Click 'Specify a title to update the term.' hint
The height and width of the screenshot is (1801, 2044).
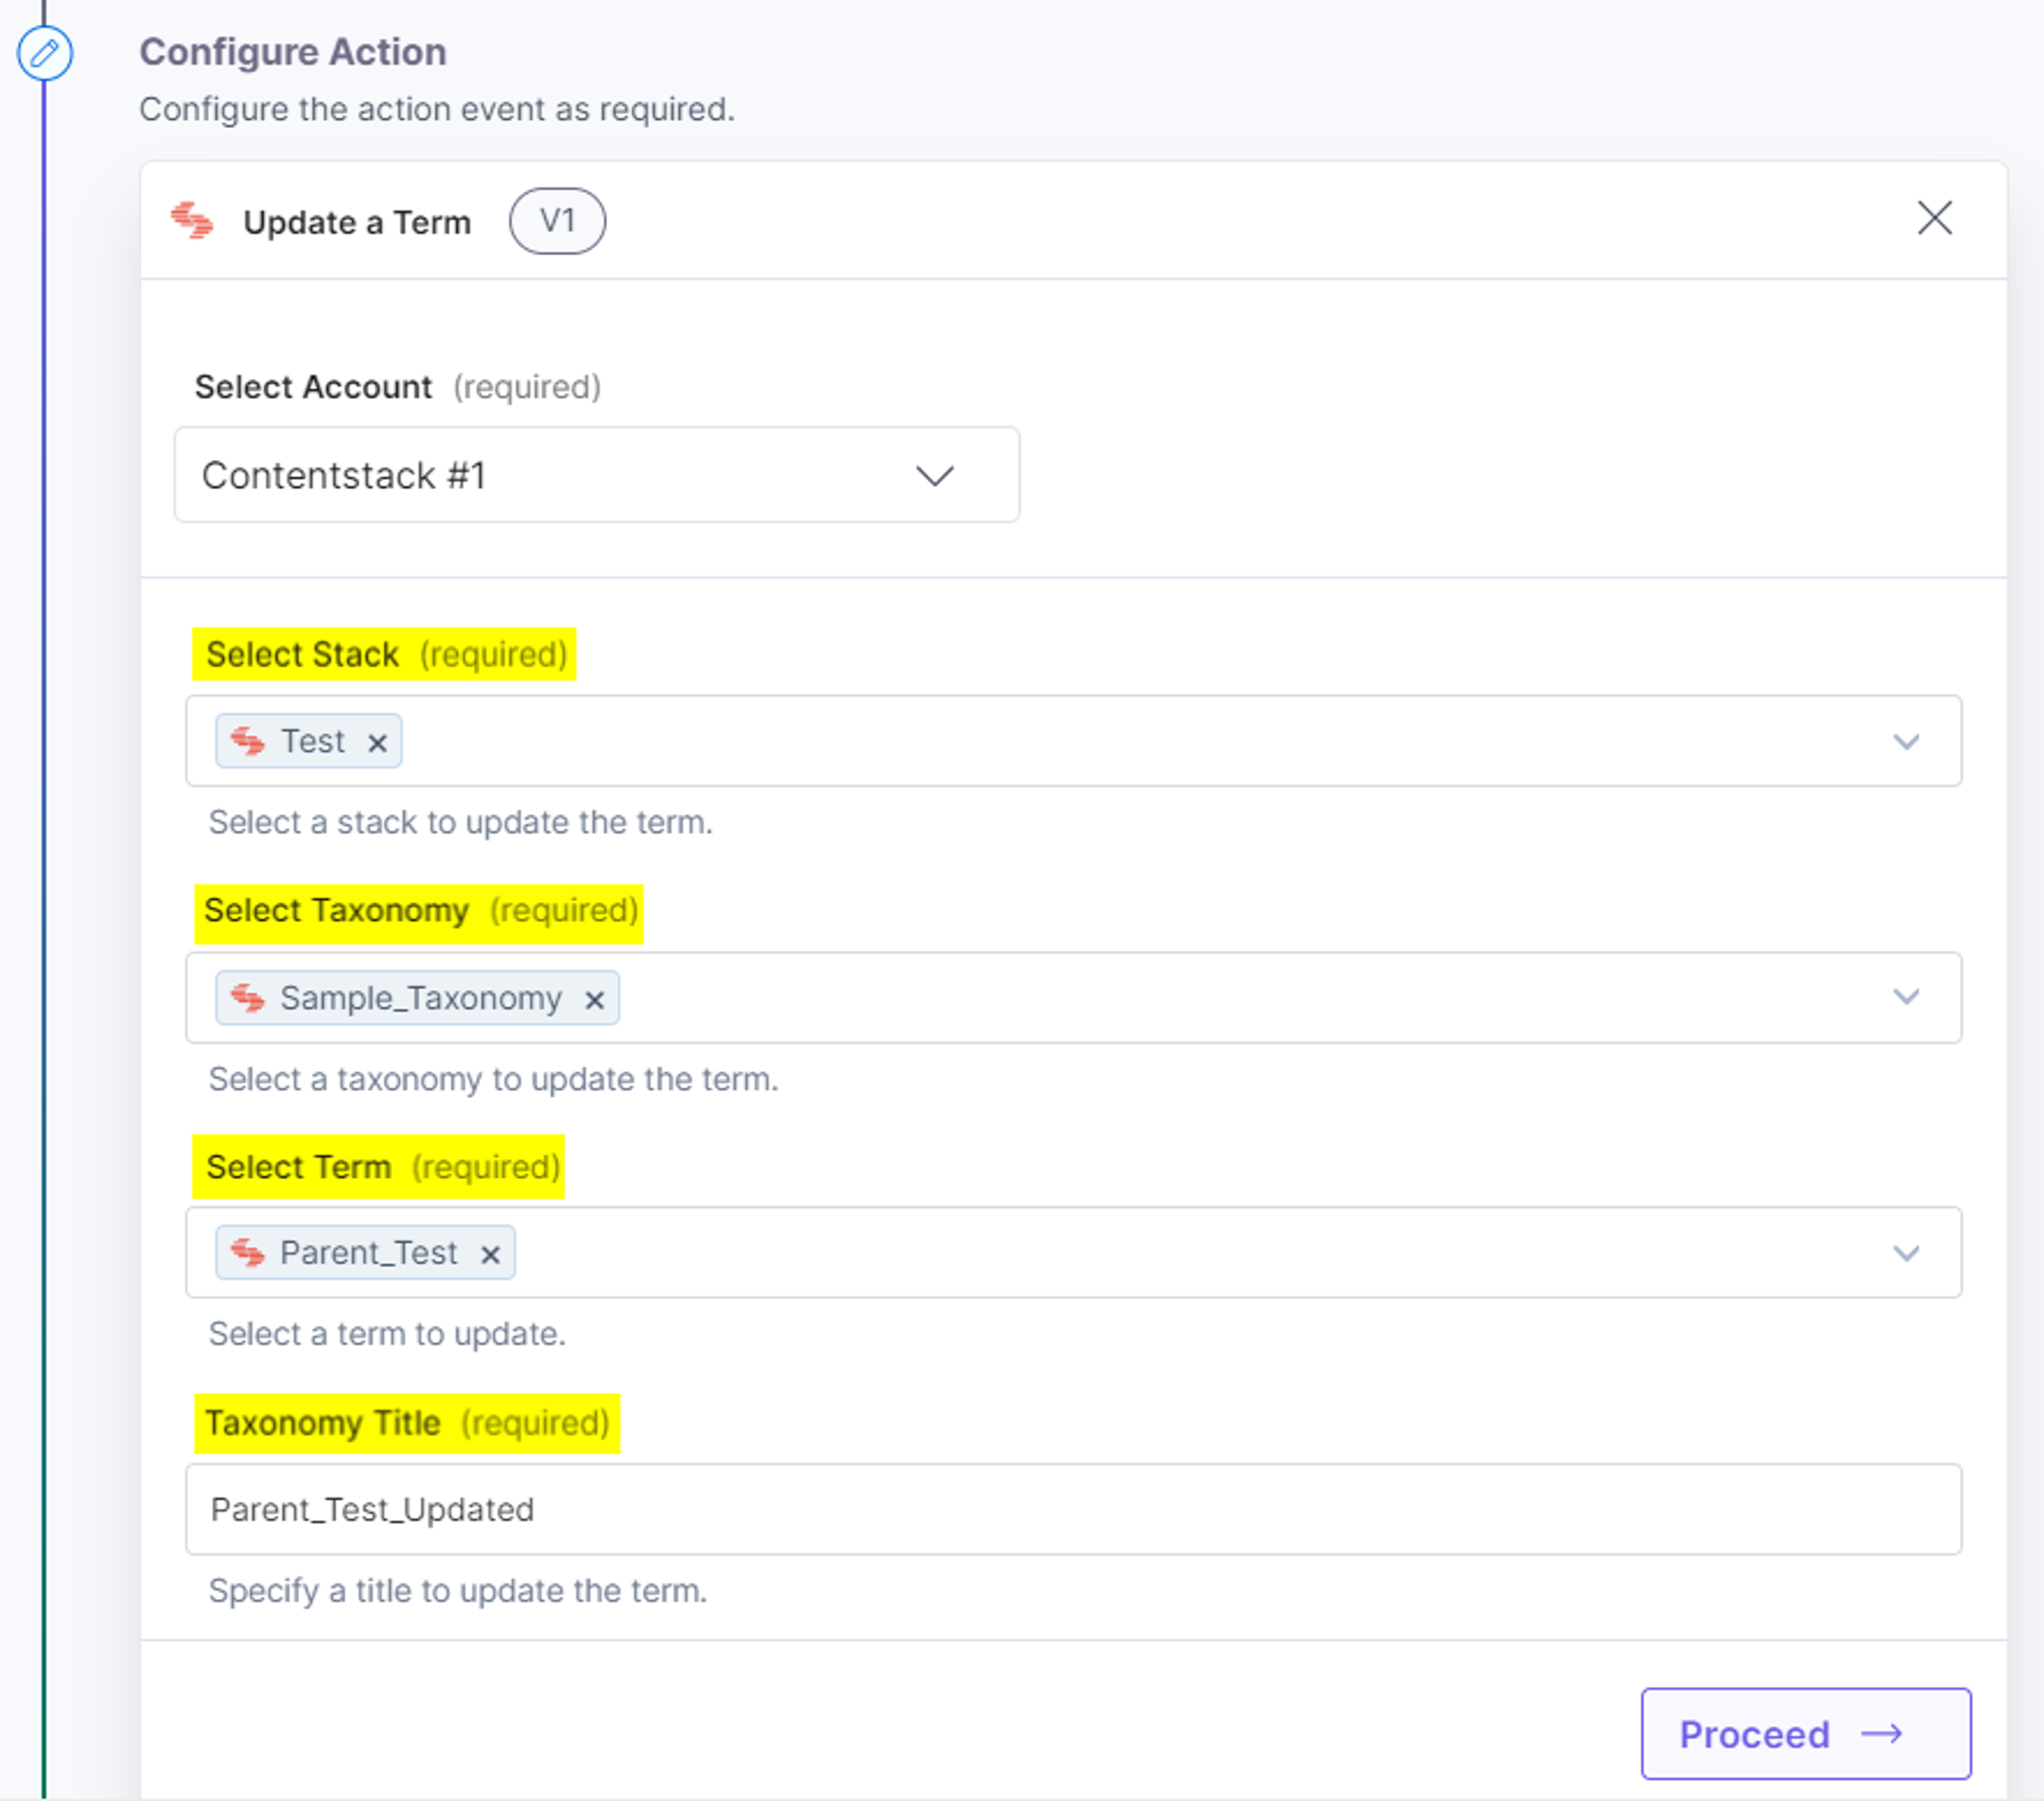(x=458, y=1591)
